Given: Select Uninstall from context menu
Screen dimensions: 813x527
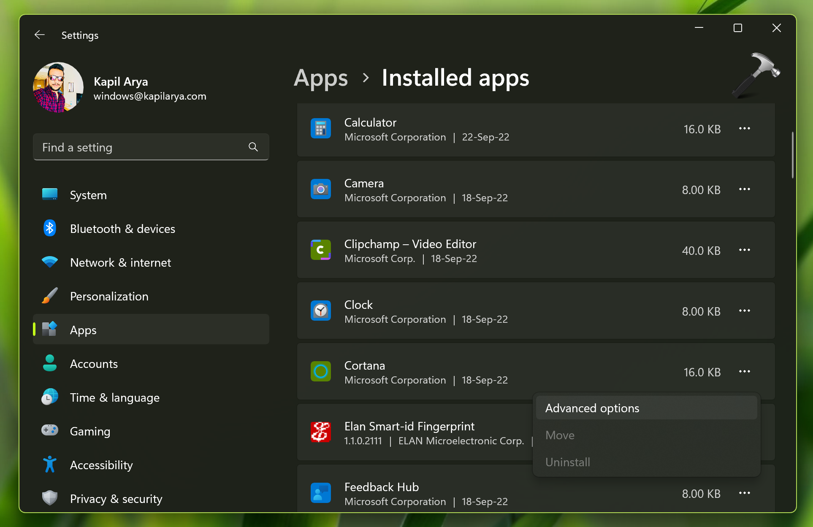Looking at the screenshot, I should coord(568,462).
